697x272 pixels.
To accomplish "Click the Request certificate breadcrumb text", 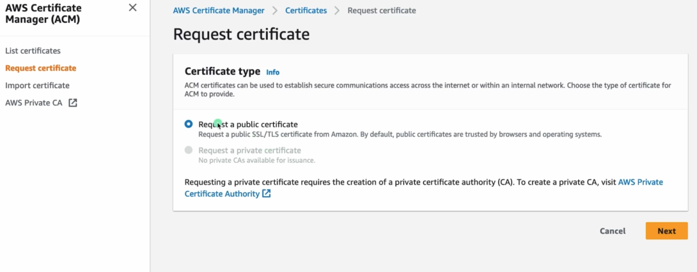I will [381, 11].
